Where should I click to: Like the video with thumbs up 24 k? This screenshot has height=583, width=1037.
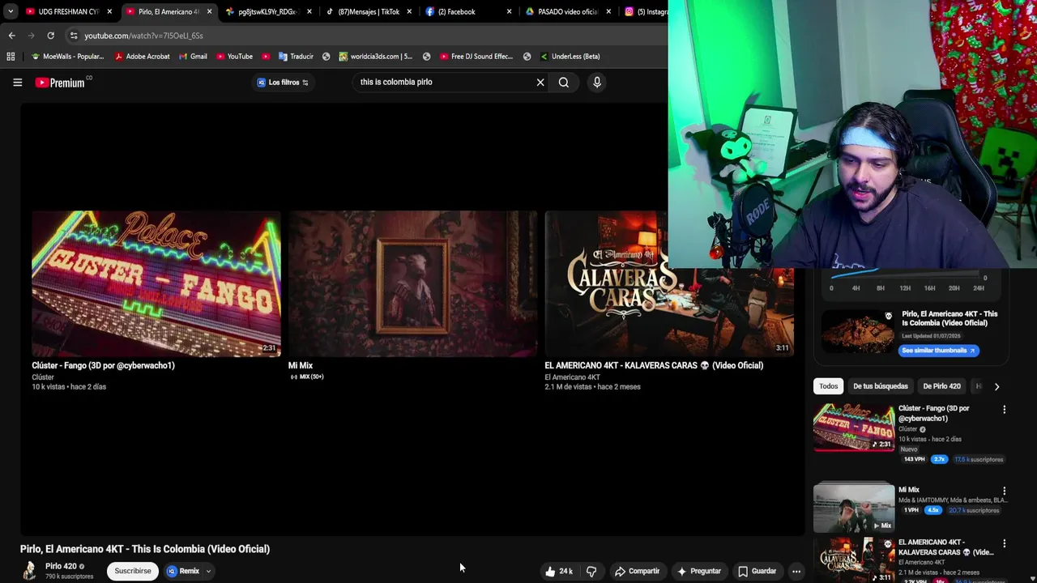pyautogui.click(x=559, y=571)
